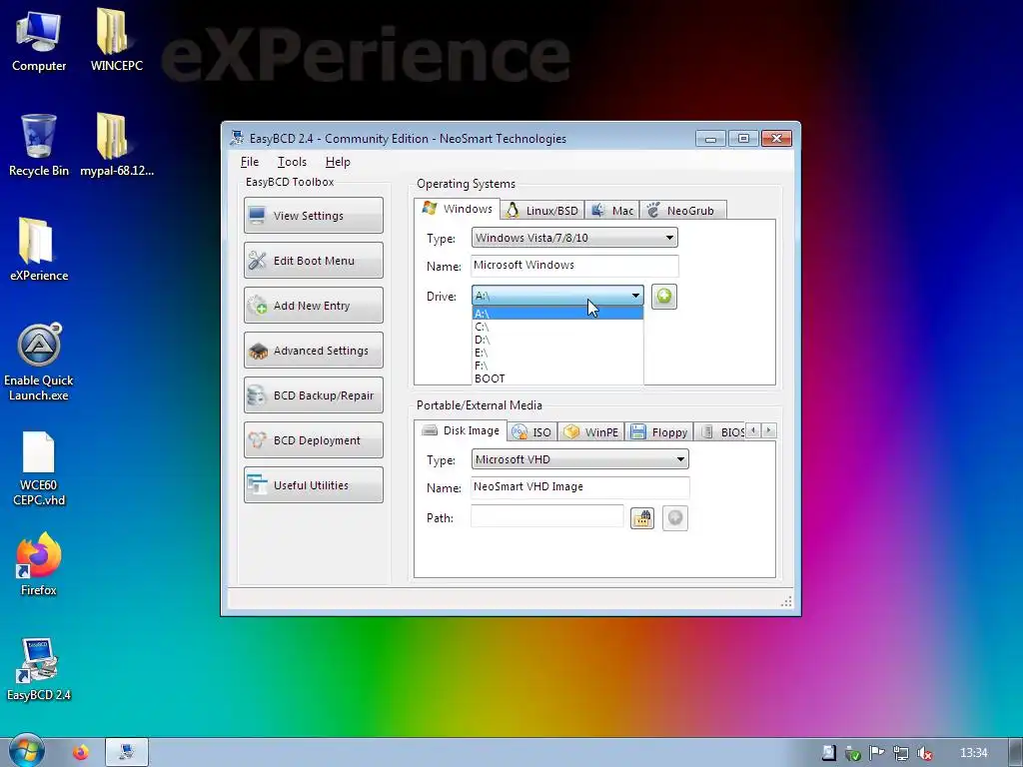Switch to the Mac tab

click(612, 210)
